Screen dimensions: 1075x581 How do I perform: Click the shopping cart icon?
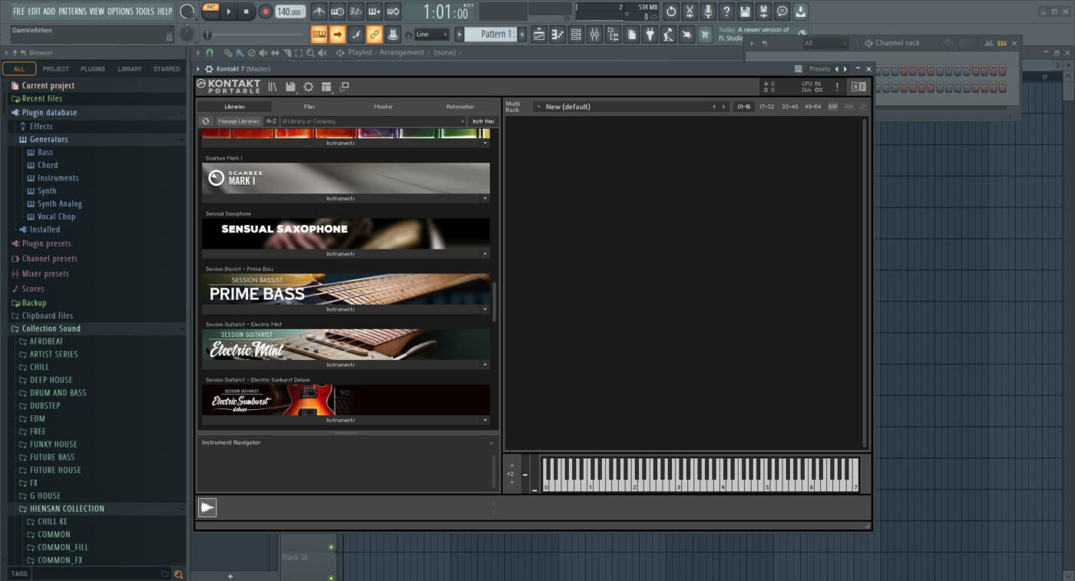(705, 35)
